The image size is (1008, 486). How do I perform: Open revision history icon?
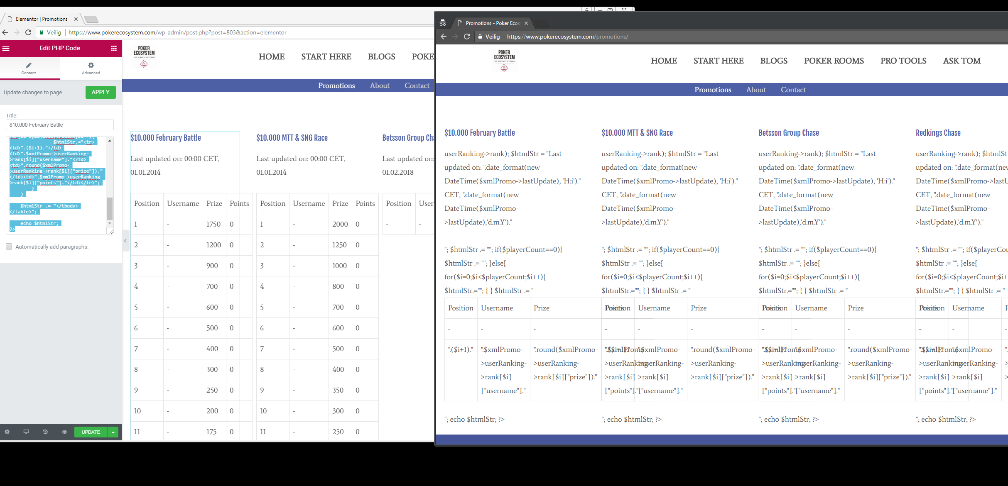click(45, 432)
